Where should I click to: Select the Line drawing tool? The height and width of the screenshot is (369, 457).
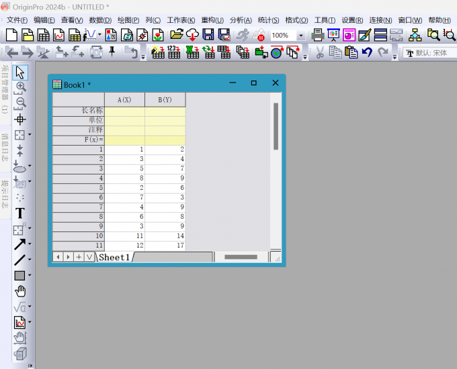(19, 260)
